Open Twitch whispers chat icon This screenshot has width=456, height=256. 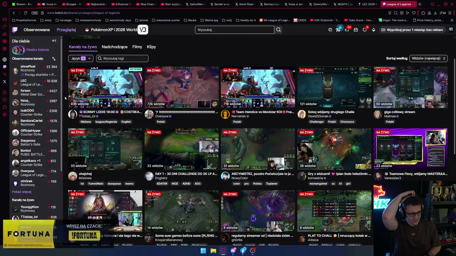pyautogui.click(x=364, y=30)
